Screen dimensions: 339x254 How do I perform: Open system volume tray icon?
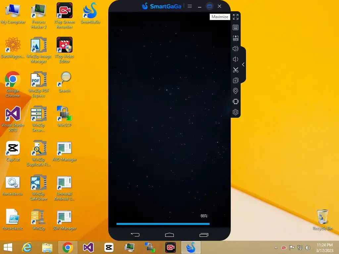[308, 248]
